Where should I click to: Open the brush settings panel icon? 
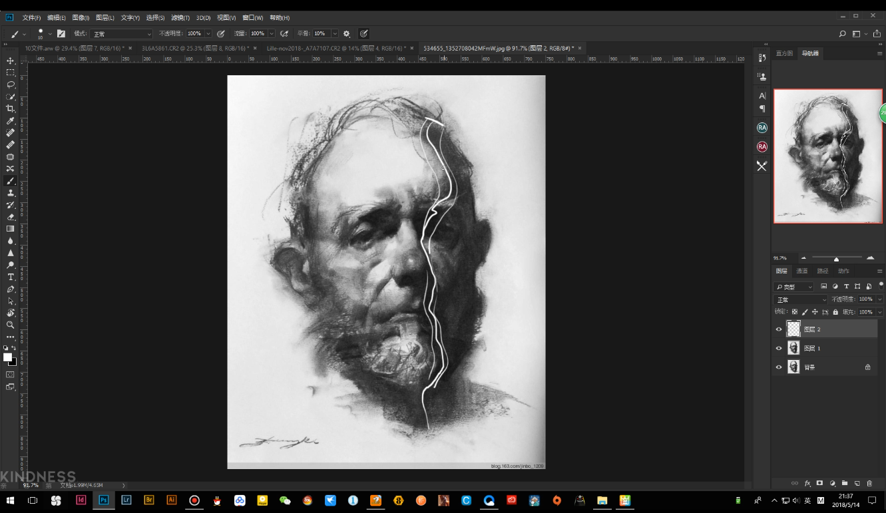pos(61,33)
